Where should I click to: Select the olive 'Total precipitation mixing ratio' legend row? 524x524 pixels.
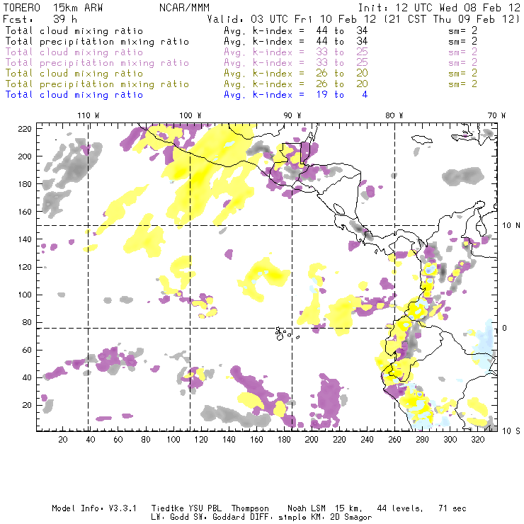[241, 84]
